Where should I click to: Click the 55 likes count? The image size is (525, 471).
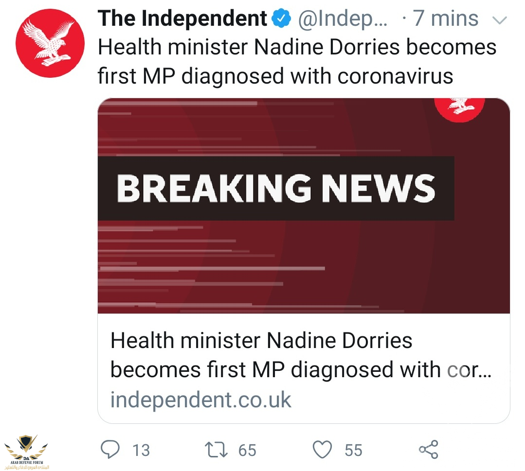[354, 450]
